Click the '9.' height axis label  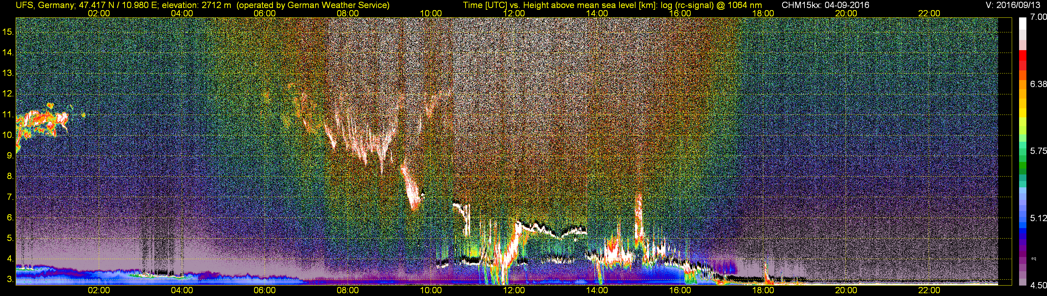tap(10, 156)
